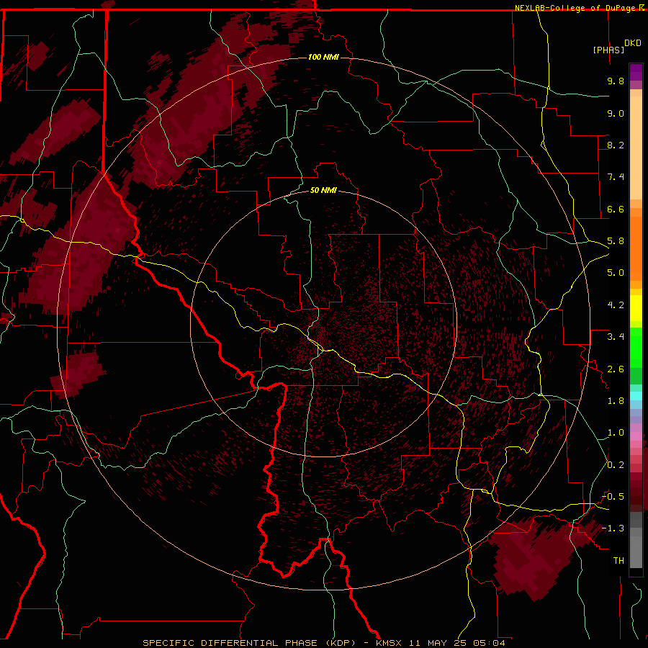Click the (KDP) abbreviation in the caption

click(341, 643)
